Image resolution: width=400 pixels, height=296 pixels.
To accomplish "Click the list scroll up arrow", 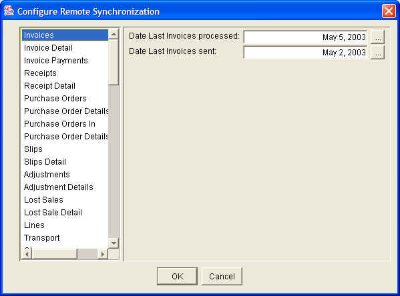I will click(114, 34).
